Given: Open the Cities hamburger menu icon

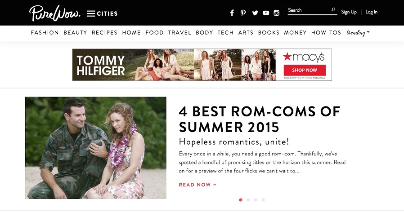Looking at the screenshot, I should coord(91,13).
